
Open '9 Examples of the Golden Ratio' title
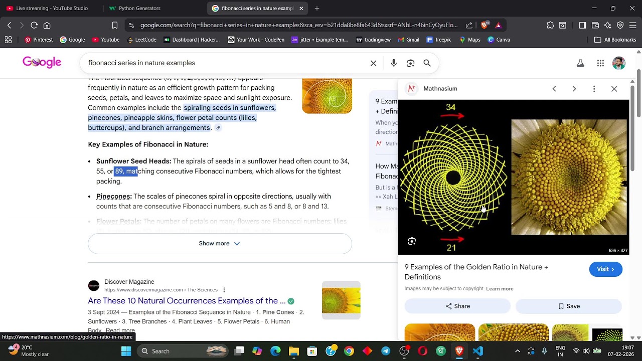(476, 272)
